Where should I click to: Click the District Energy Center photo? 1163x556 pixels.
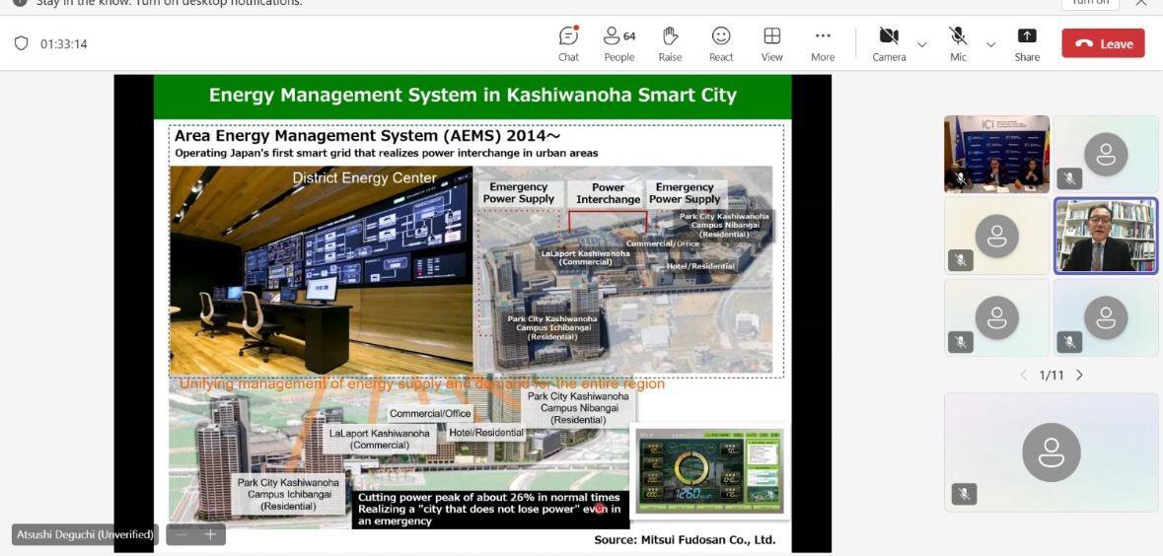coord(322,270)
